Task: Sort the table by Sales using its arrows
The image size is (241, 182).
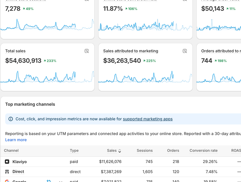Action: [120, 151]
